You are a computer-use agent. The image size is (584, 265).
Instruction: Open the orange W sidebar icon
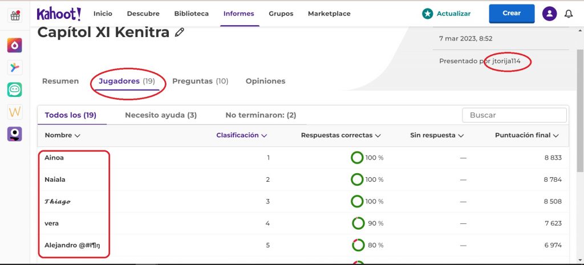click(15, 112)
